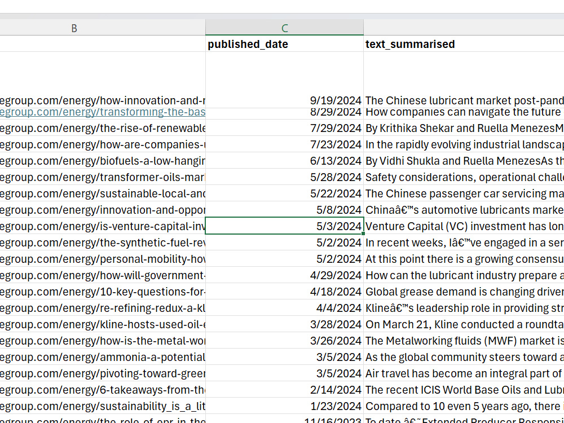Click the re-refining-redux-a-kl URL cell

pos(103,308)
